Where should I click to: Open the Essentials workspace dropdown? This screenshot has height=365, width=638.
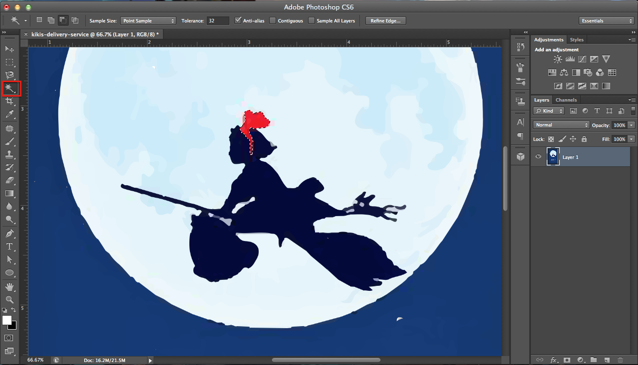pyautogui.click(x=607, y=21)
